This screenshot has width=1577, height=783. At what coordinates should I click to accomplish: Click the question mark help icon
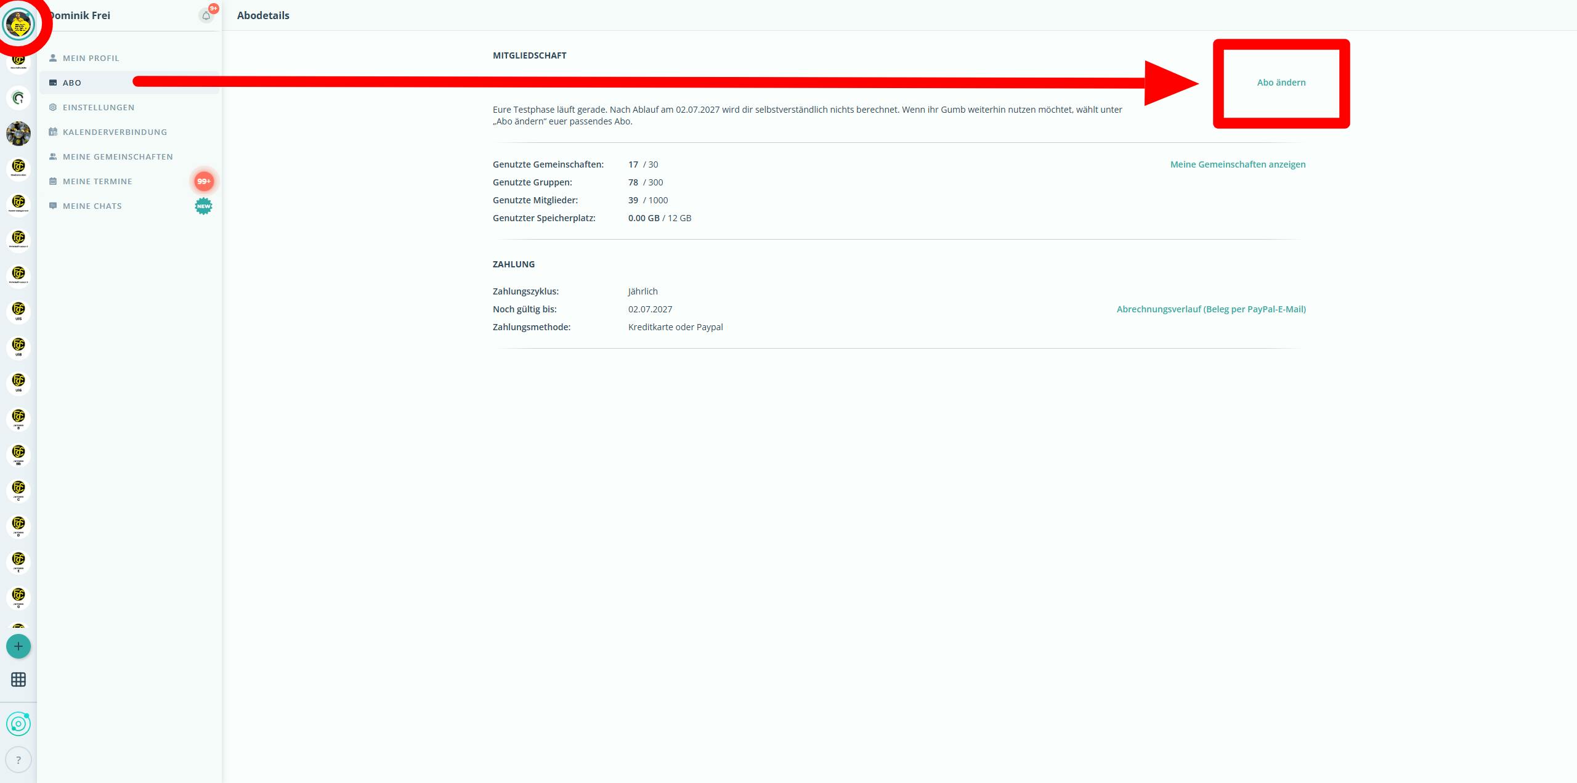pyautogui.click(x=18, y=760)
